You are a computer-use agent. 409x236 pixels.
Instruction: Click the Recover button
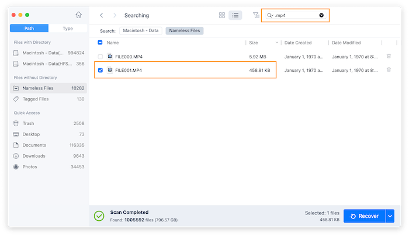pos(364,216)
